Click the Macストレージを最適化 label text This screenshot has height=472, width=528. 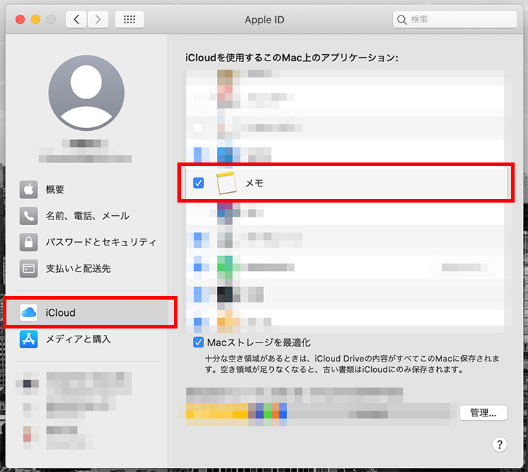[258, 343]
